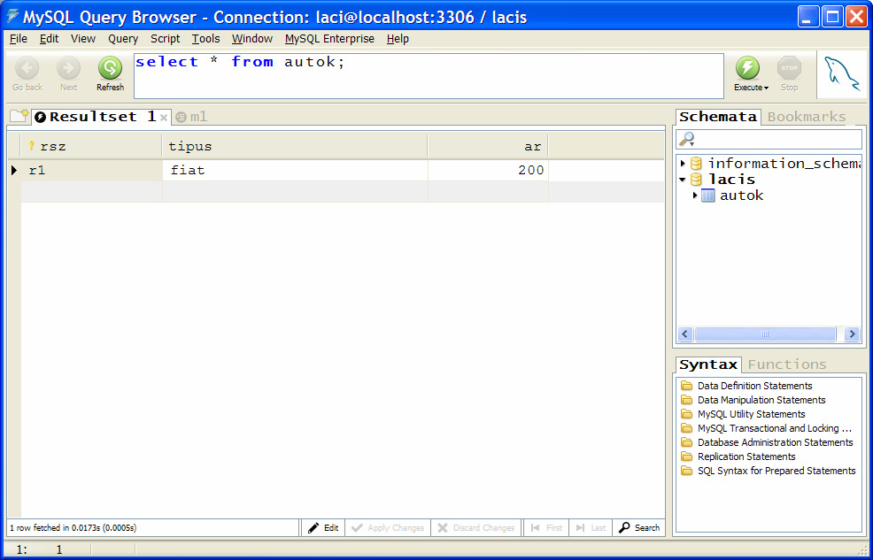Click the schemata search field
The height and width of the screenshot is (560, 873).
click(x=769, y=139)
